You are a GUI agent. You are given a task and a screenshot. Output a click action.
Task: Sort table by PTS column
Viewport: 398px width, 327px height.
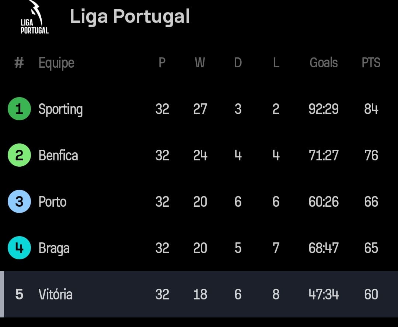coord(371,63)
